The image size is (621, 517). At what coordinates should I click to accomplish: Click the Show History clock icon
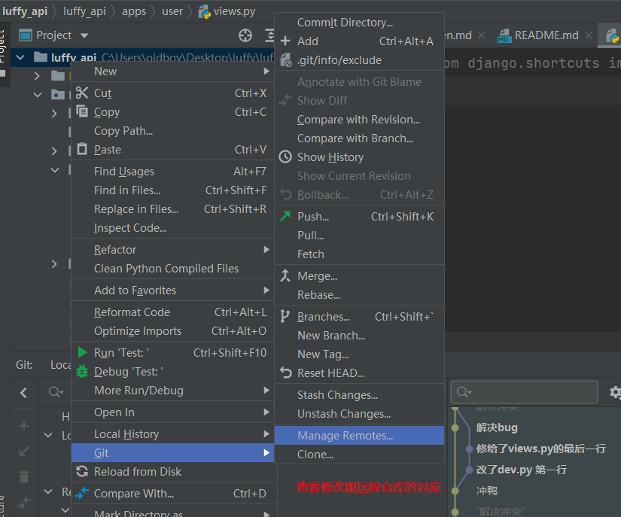pyautogui.click(x=285, y=157)
